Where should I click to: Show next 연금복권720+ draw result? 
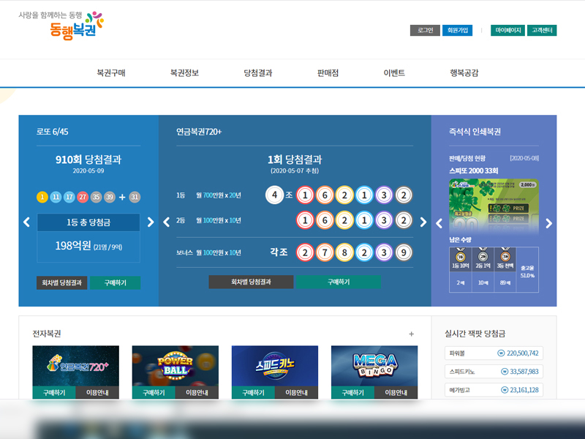423,222
